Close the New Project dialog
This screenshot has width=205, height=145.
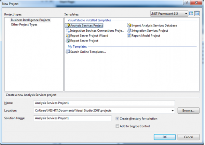click(x=196, y=2)
